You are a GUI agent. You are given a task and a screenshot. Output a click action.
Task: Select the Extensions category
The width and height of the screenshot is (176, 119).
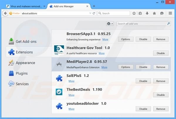[29, 52]
